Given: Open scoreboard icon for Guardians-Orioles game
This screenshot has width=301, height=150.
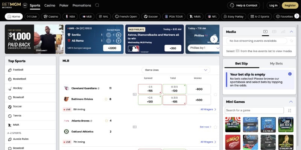Looking at the screenshot, I should [x=135, y=94].
